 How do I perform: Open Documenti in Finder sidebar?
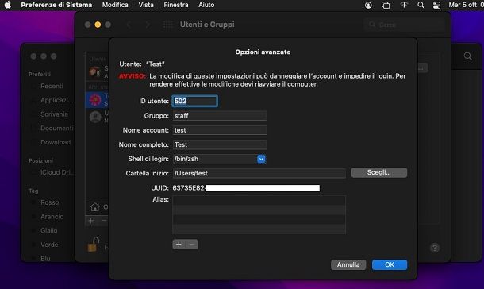[57, 128]
